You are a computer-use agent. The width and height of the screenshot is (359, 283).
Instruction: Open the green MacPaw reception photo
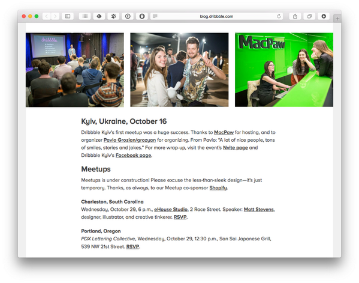pos(284,70)
